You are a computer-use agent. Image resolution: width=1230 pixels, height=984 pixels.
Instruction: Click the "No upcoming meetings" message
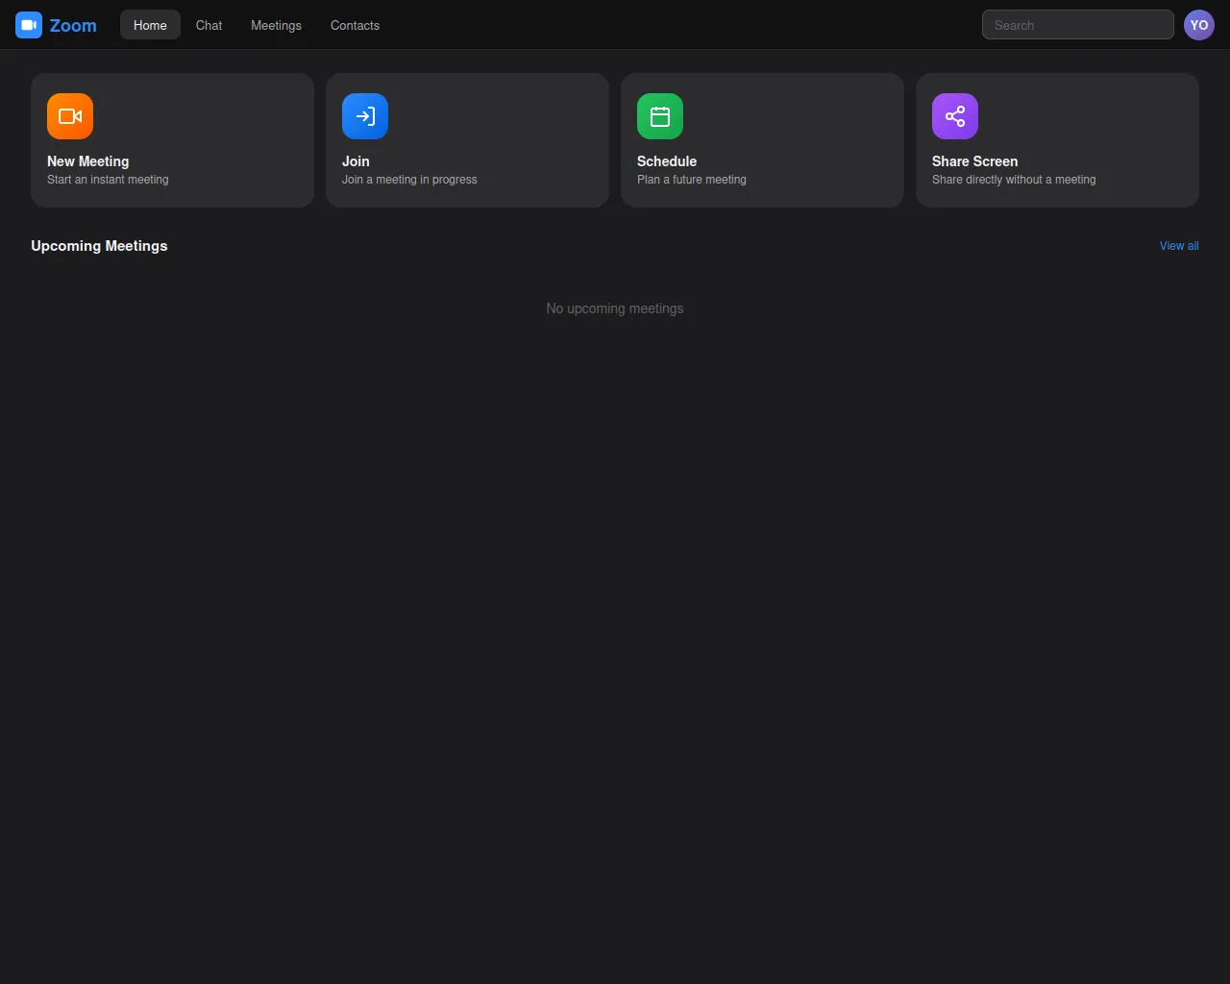(x=615, y=308)
